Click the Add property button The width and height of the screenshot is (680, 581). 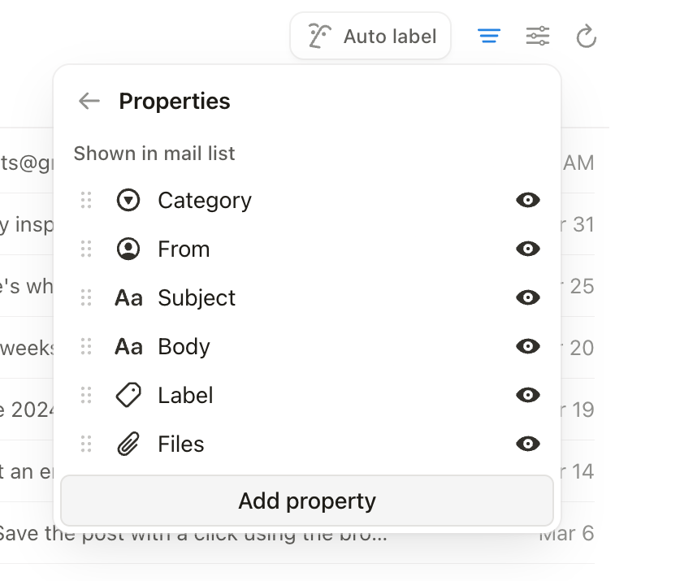click(305, 501)
